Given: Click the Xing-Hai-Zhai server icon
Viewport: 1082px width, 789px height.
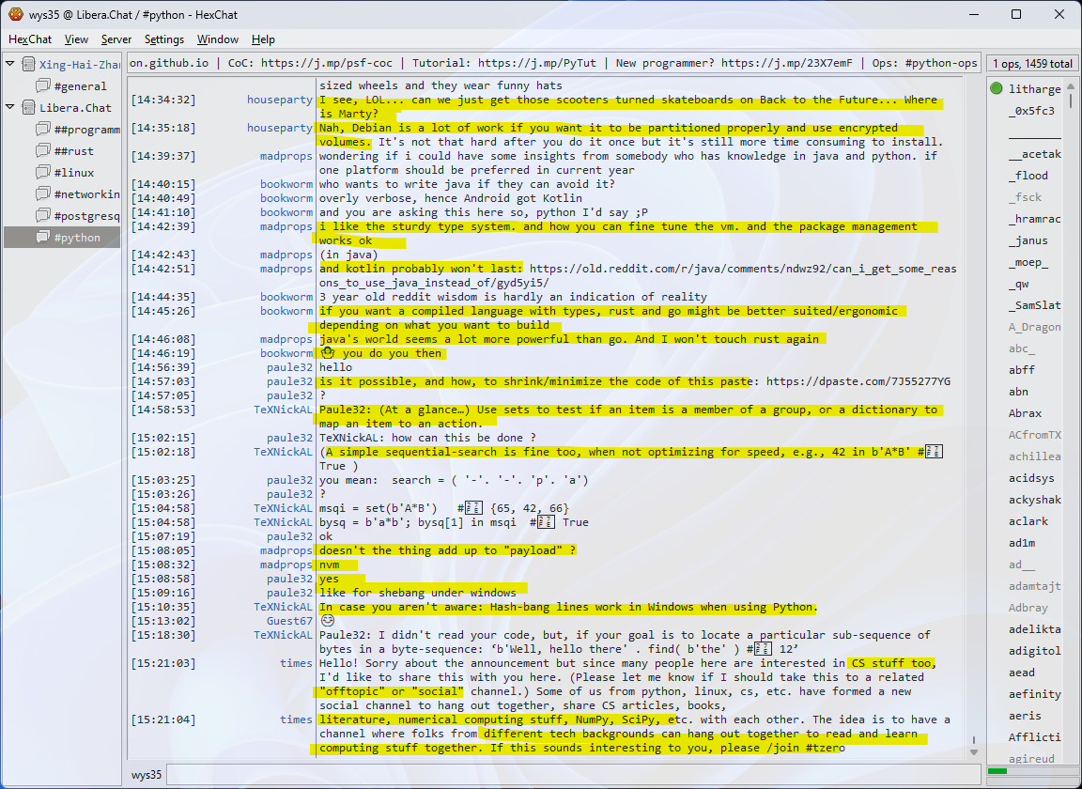Looking at the screenshot, I should pyautogui.click(x=27, y=65).
